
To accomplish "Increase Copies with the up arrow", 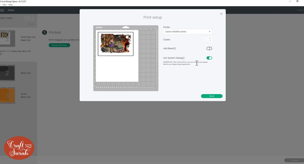I will pos(210,38).
